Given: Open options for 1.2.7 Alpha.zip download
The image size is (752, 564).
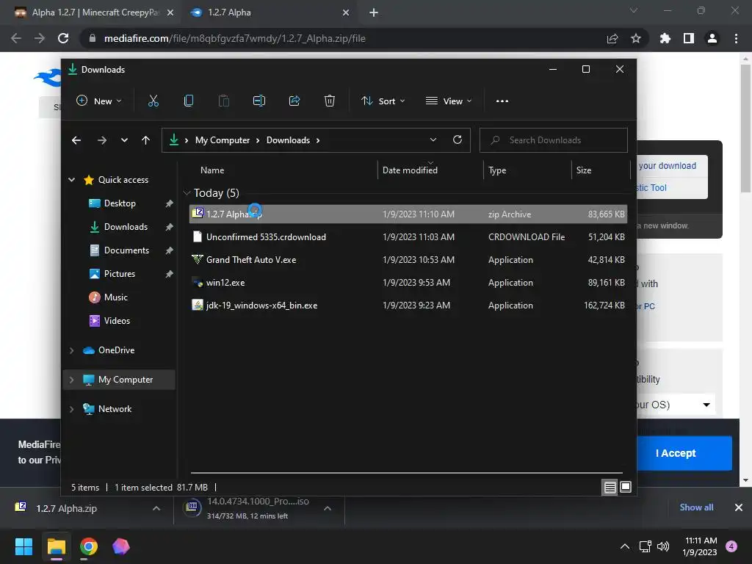Looking at the screenshot, I should [156, 508].
